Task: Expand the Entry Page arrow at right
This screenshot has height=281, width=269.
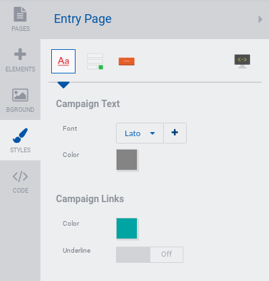Action: 260,20
